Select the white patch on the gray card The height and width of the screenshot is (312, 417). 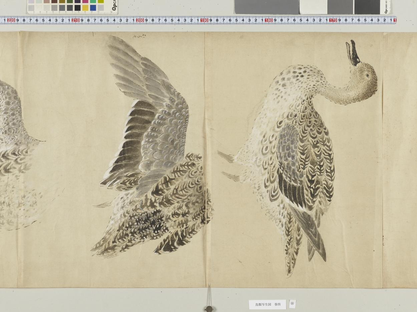[313, 7]
